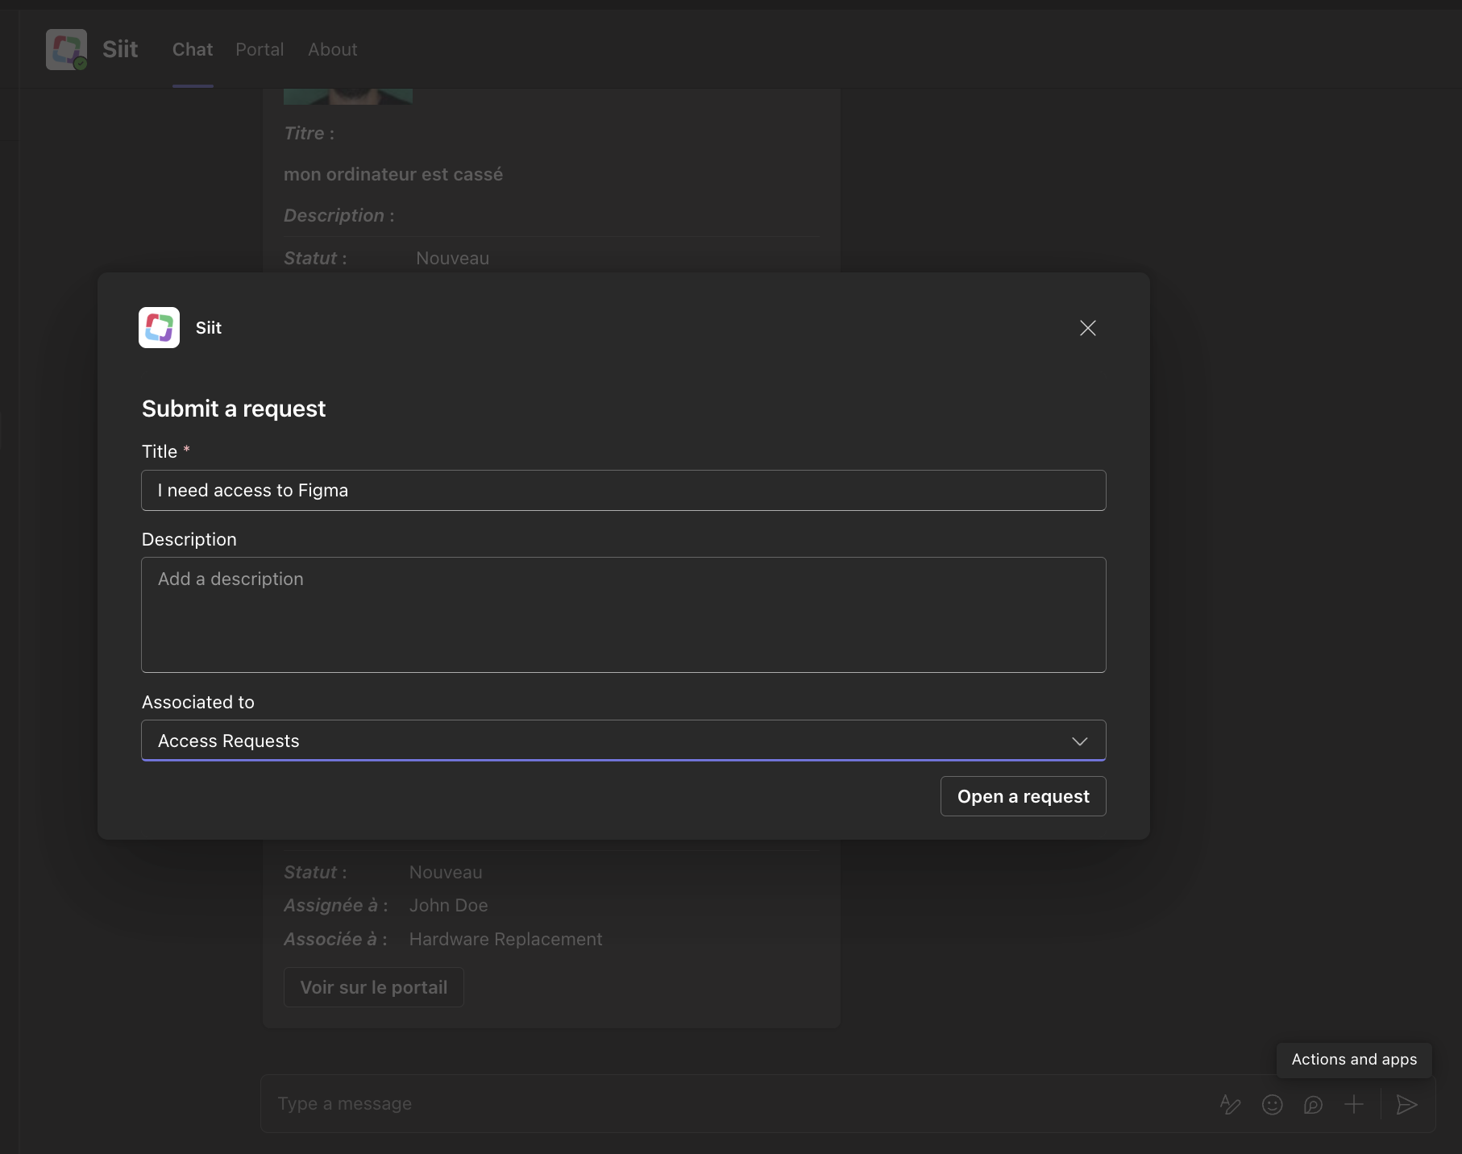
Task: Click the Description text area
Action: pyautogui.click(x=623, y=615)
